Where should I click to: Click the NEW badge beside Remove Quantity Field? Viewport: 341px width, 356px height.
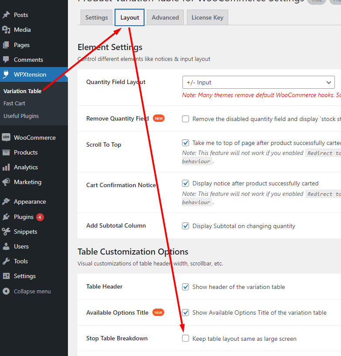(159, 118)
